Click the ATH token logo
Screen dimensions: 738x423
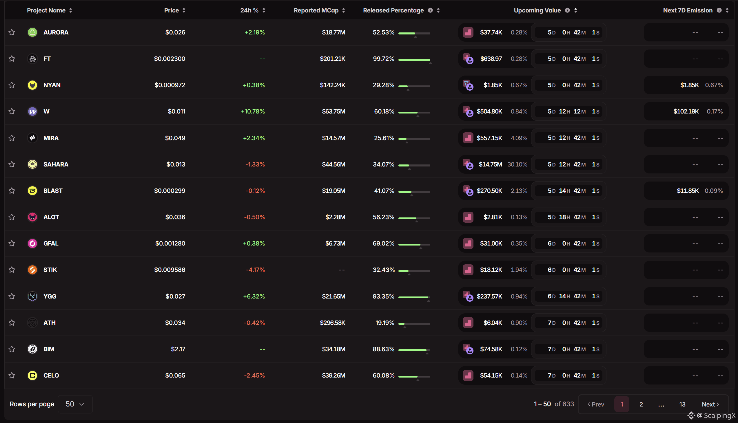[32, 323]
